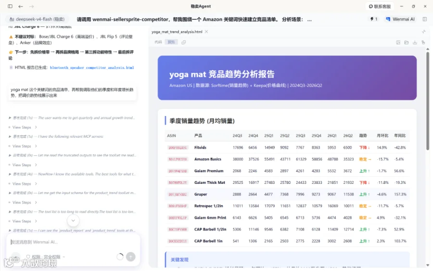Switch to the 预览 preview view

171,42
